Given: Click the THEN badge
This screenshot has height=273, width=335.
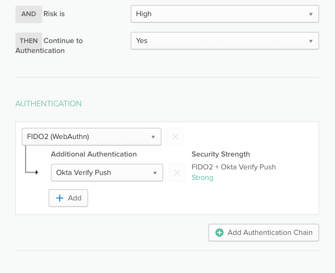Looking at the screenshot, I should 29,41.
